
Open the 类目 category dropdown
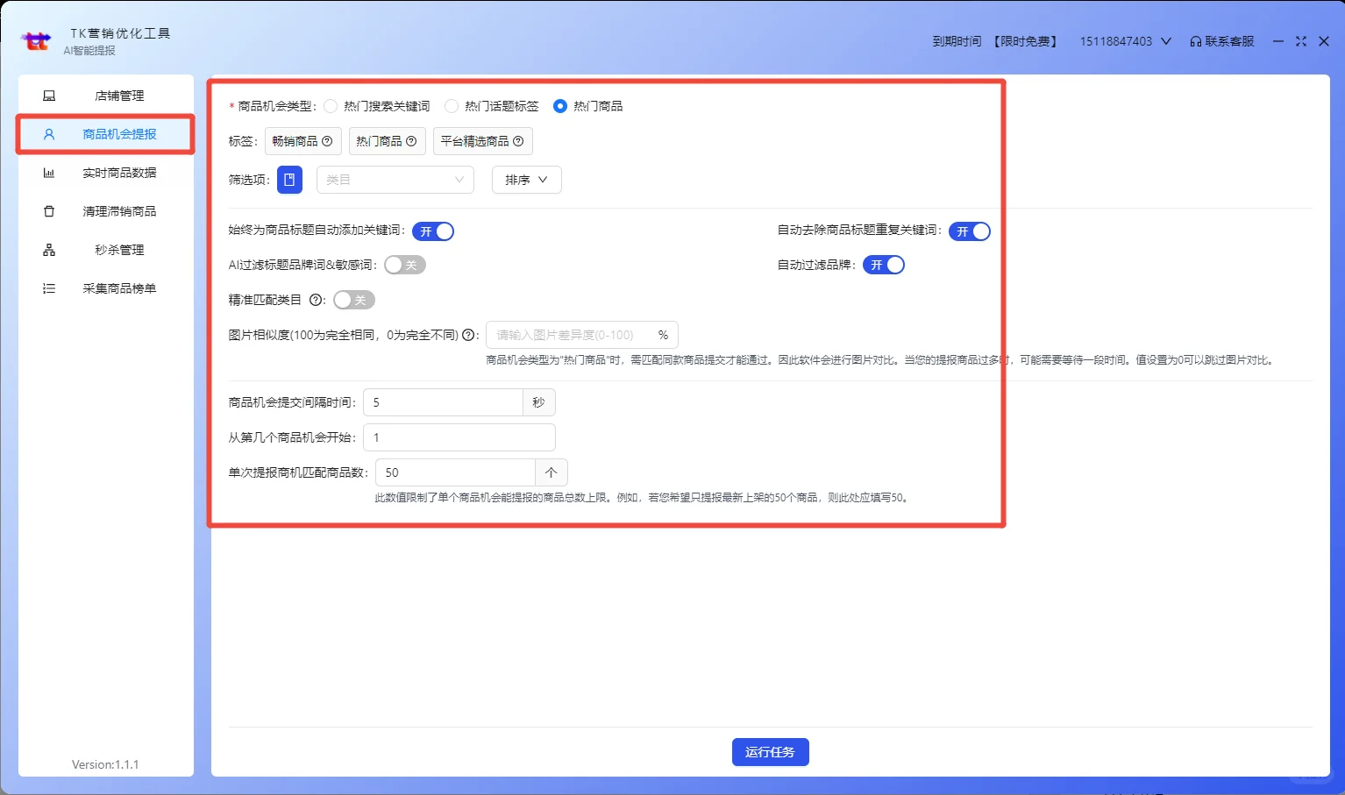(x=395, y=180)
